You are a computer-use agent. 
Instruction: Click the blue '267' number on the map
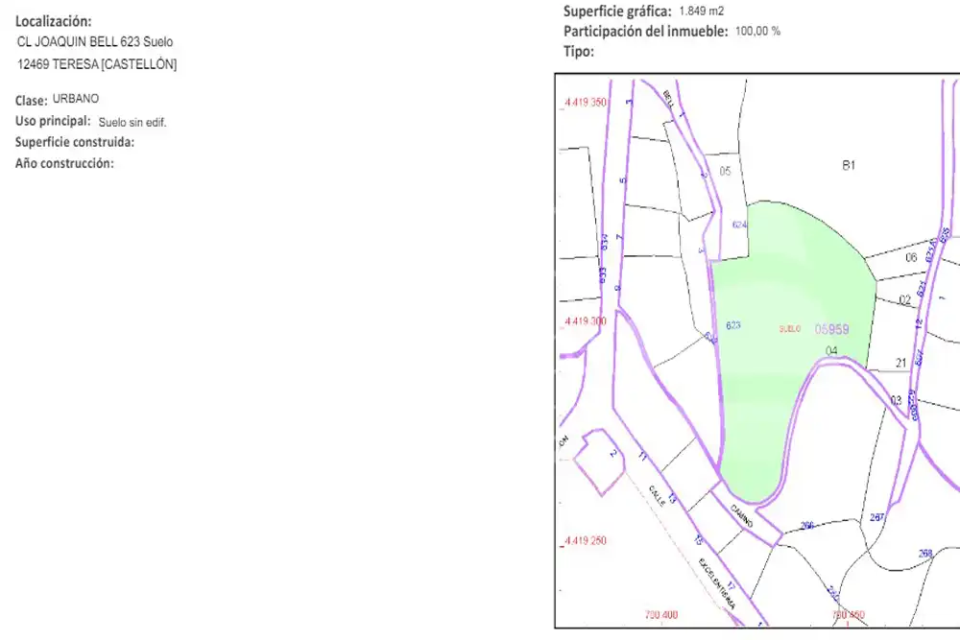(x=877, y=517)
